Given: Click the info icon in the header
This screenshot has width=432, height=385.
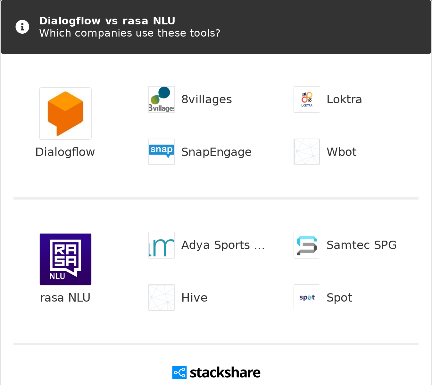Looking at the screenshot, I should [22, 27].
